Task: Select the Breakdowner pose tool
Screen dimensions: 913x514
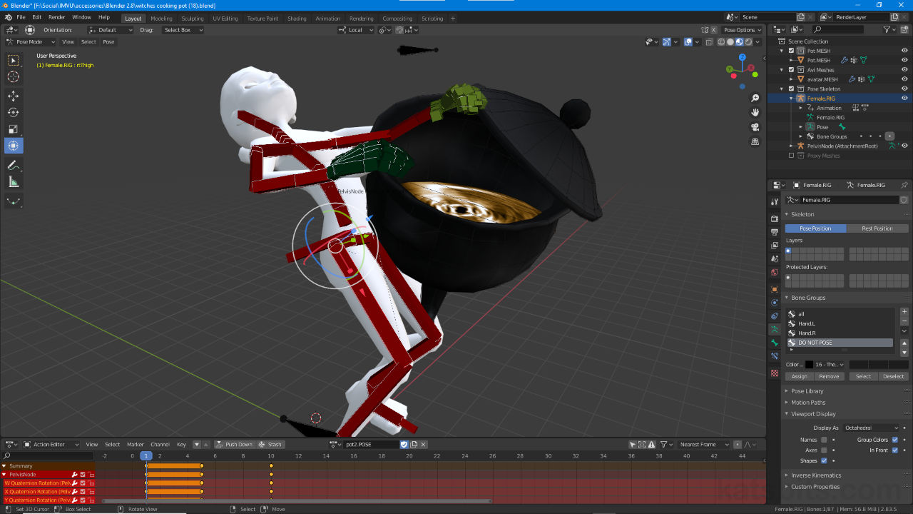Action: tap(14, 201)
